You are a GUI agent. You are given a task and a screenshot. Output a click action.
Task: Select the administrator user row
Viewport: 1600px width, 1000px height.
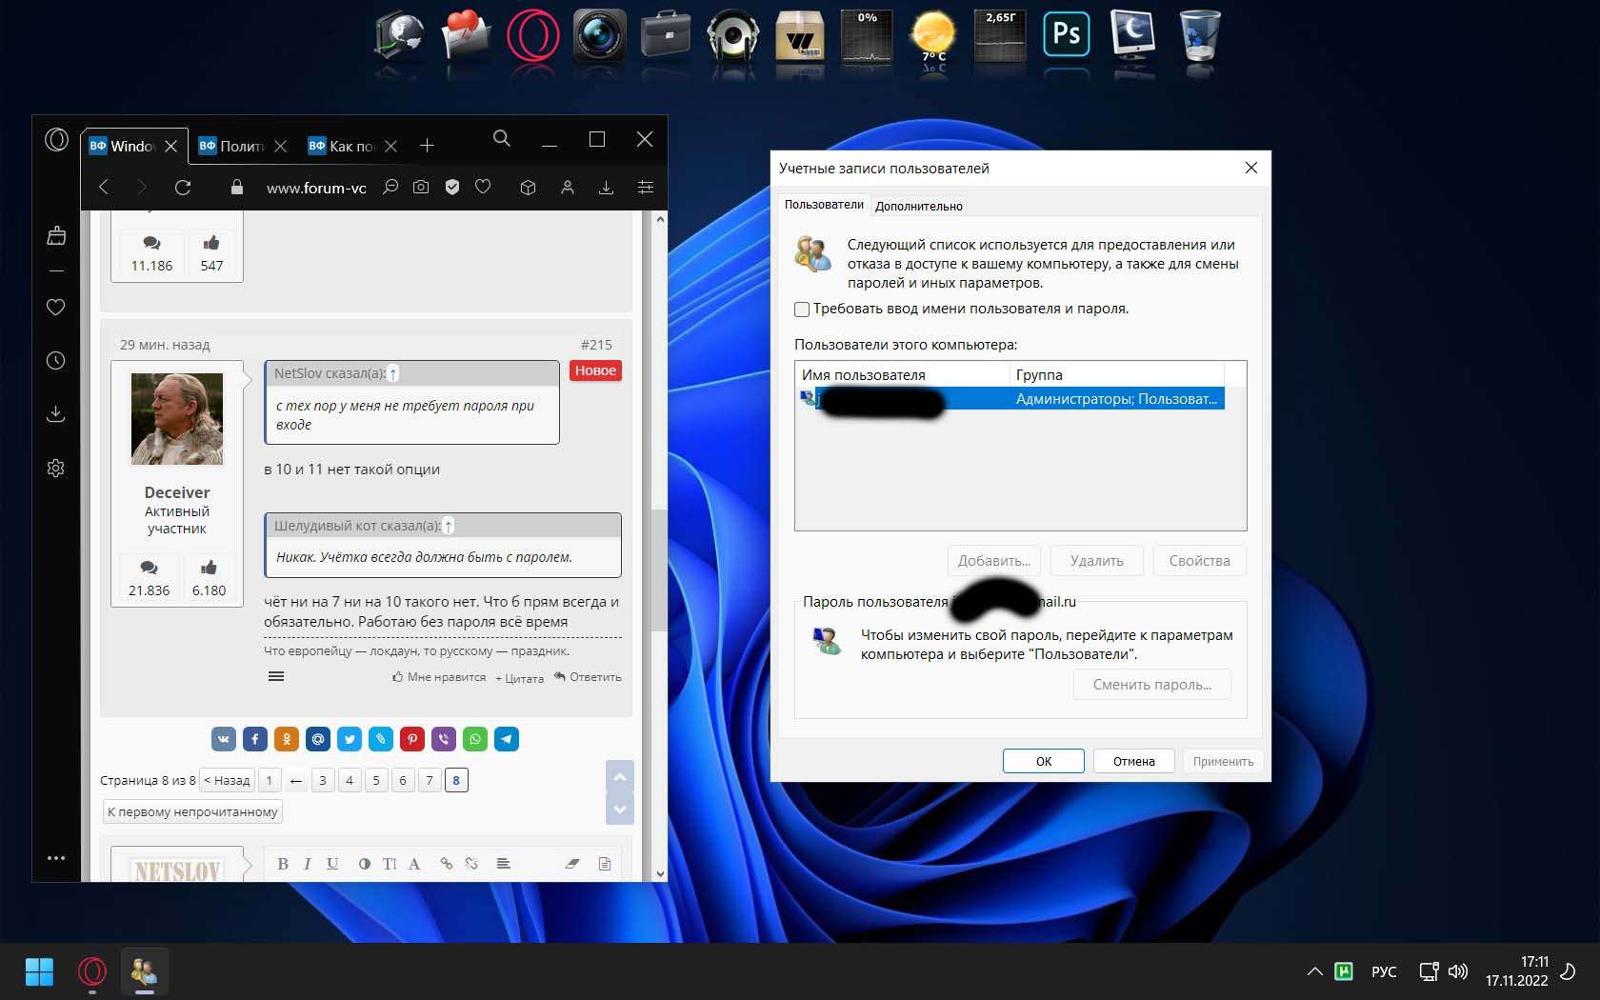(x=1010, y=399)
